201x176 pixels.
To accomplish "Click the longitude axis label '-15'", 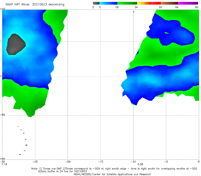I will click(x=100, y=162).
